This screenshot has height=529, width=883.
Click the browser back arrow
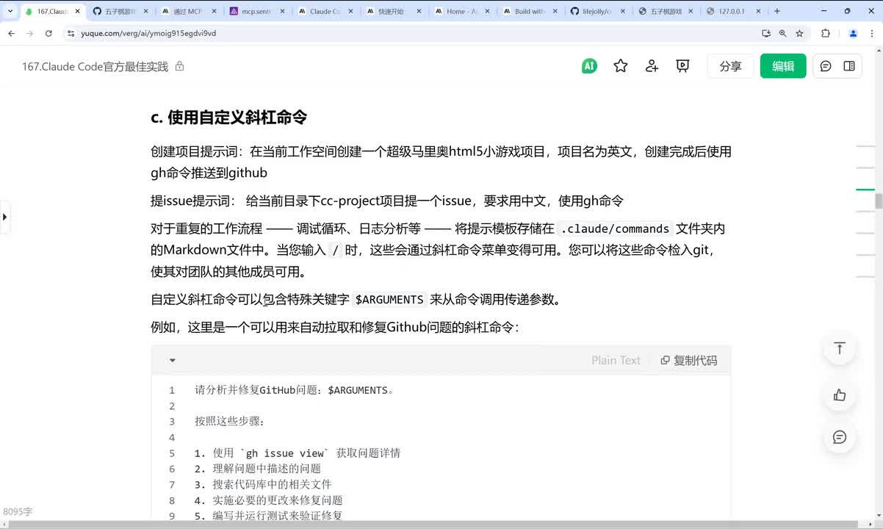click(x=11, y=33)
